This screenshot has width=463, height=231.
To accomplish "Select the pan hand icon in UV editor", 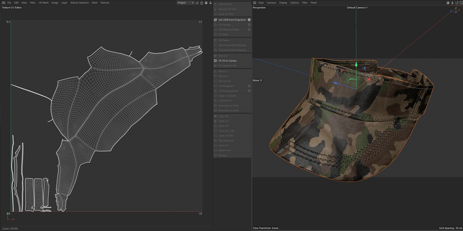I will point(206,3).
